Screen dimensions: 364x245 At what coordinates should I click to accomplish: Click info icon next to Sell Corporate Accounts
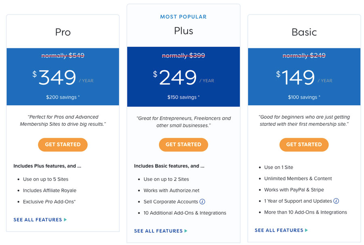tap(203, 202)
